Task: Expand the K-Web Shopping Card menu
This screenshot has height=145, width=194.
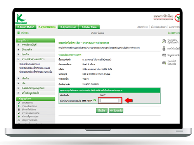Action: coord(19,88)
